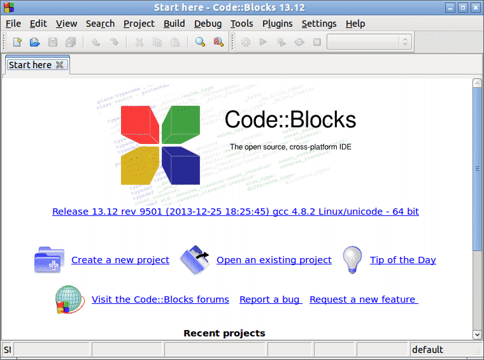Click the Find magnifier toolbar icon
484x360 pixels.
[x=200, y=42]
